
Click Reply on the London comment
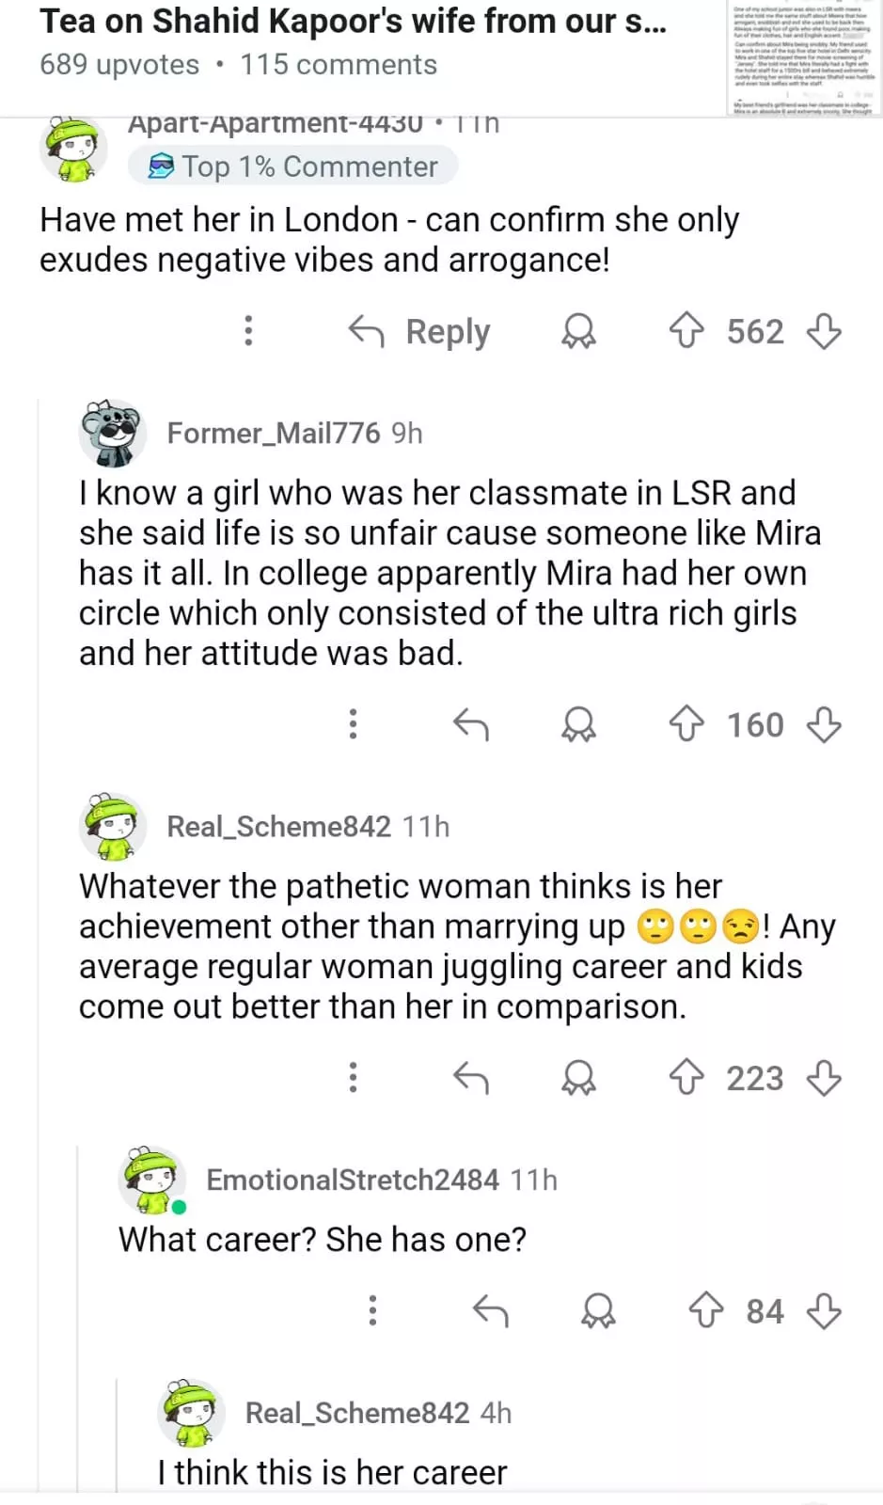click(x=420, y=331)
